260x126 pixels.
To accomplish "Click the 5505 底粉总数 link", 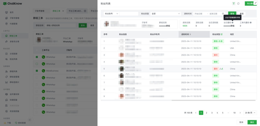I will (x=185, y=26).
